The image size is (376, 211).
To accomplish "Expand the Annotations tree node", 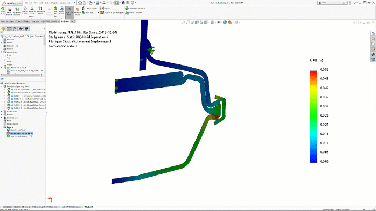I will click(2, 52).
